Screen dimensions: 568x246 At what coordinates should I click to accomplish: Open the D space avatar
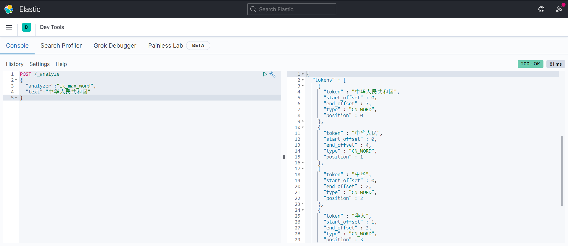27,27
